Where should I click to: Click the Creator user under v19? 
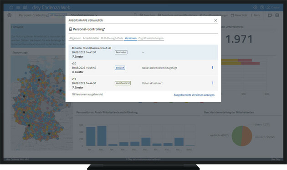click(x=77, y=87)
